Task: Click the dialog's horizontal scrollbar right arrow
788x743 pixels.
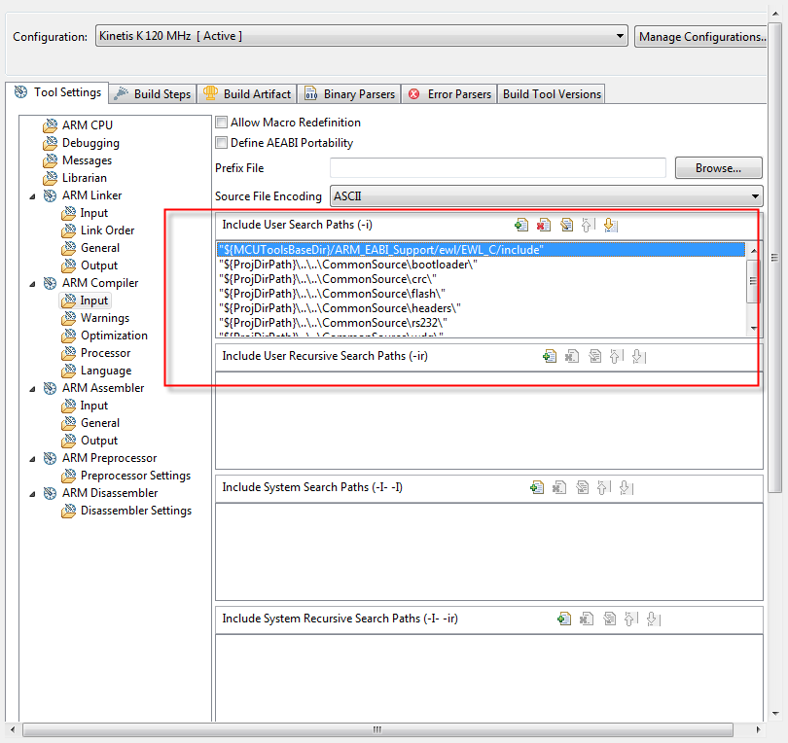Action: coord(758,729)
